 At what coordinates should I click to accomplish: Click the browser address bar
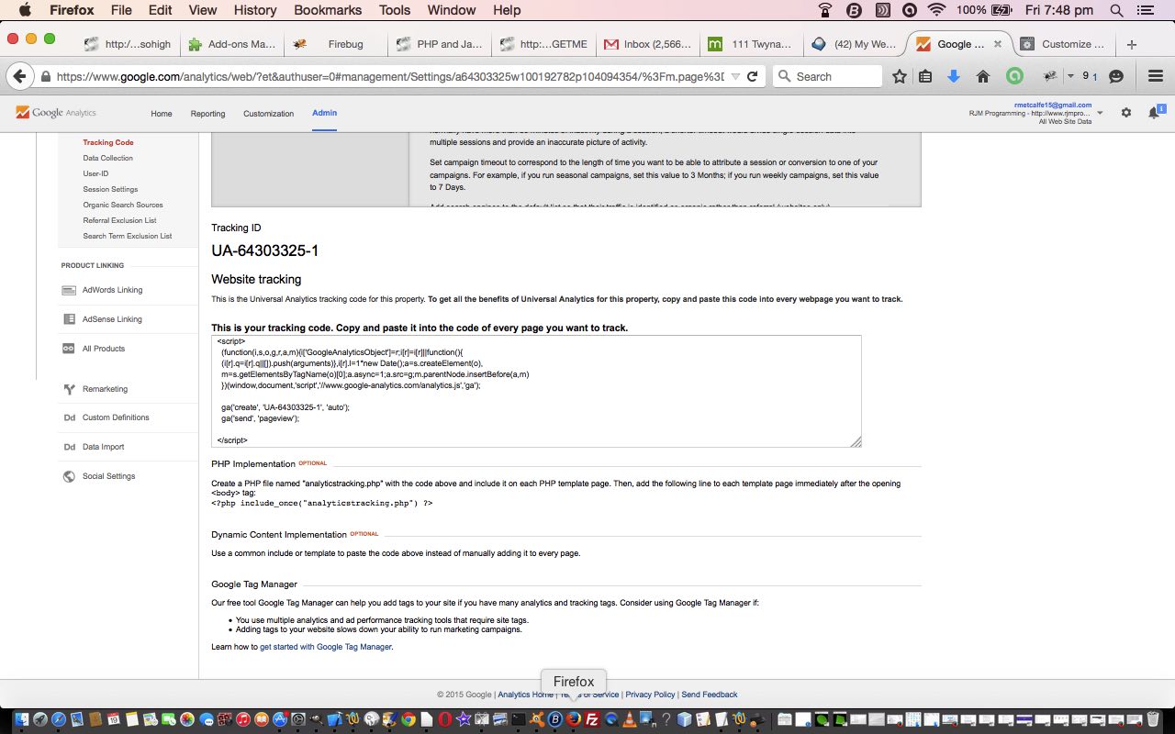tap(390, 77)
